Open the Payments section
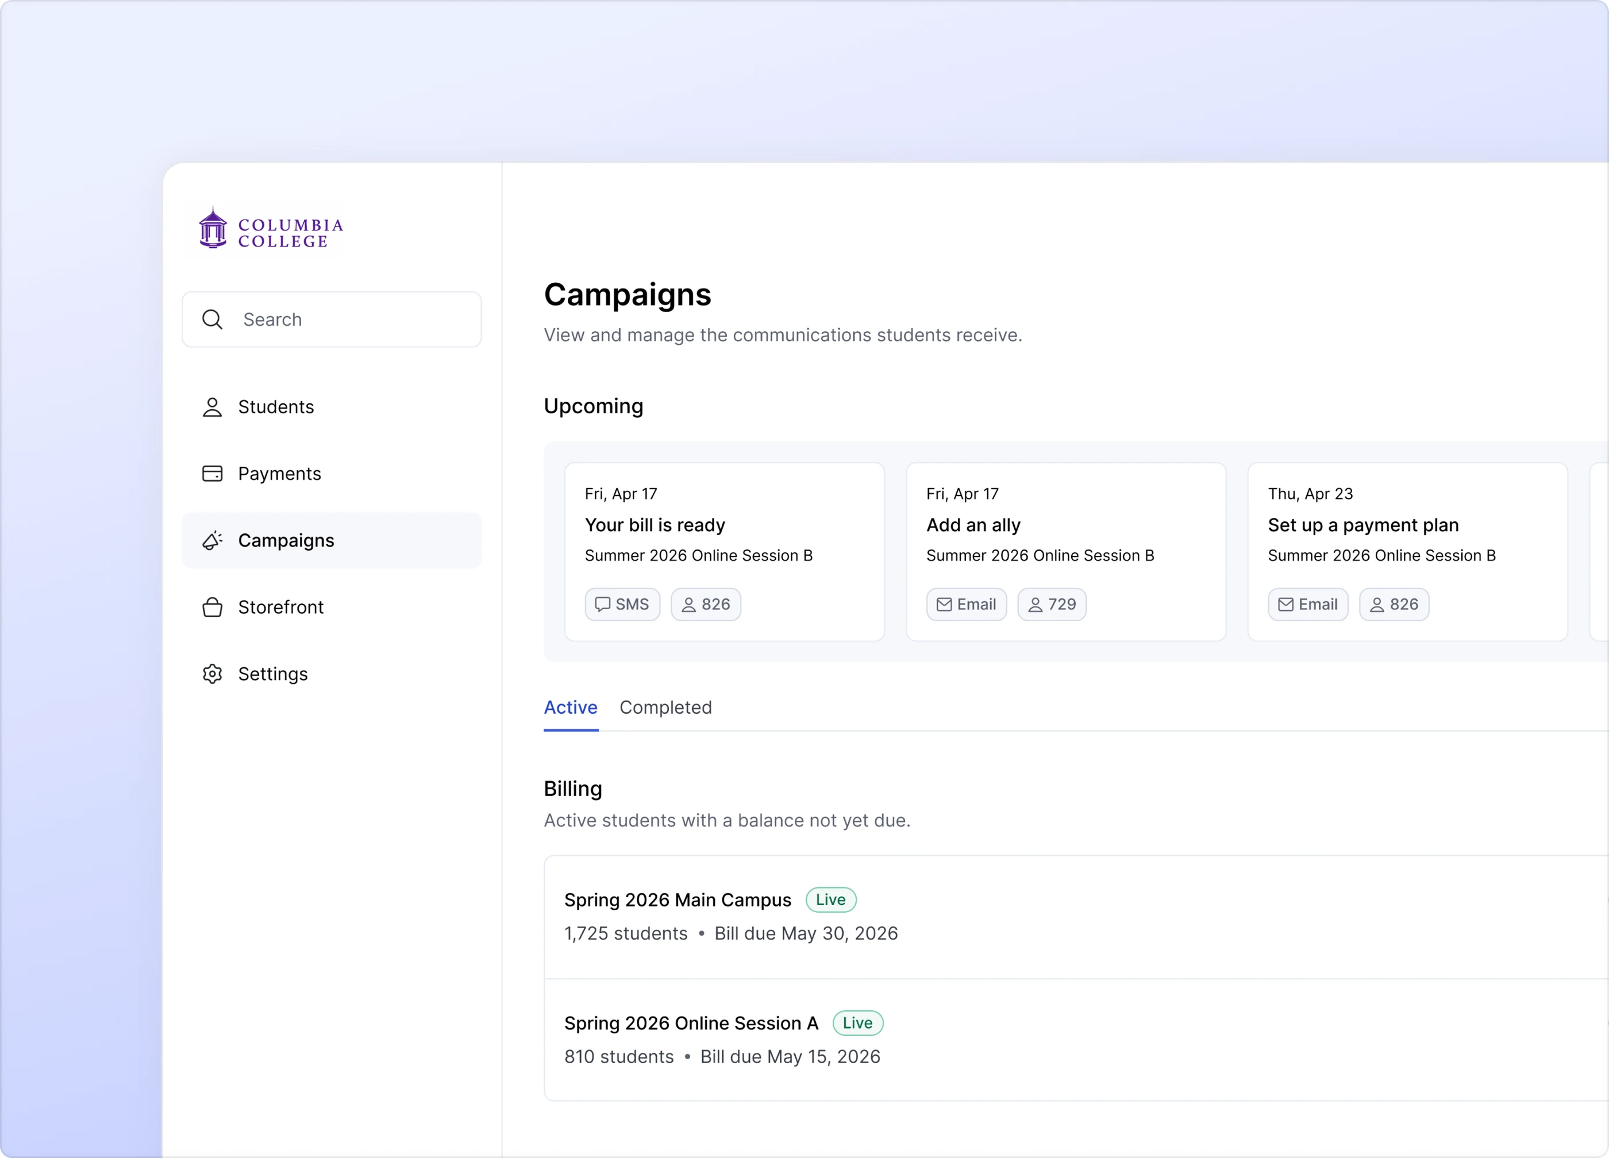 332,474
